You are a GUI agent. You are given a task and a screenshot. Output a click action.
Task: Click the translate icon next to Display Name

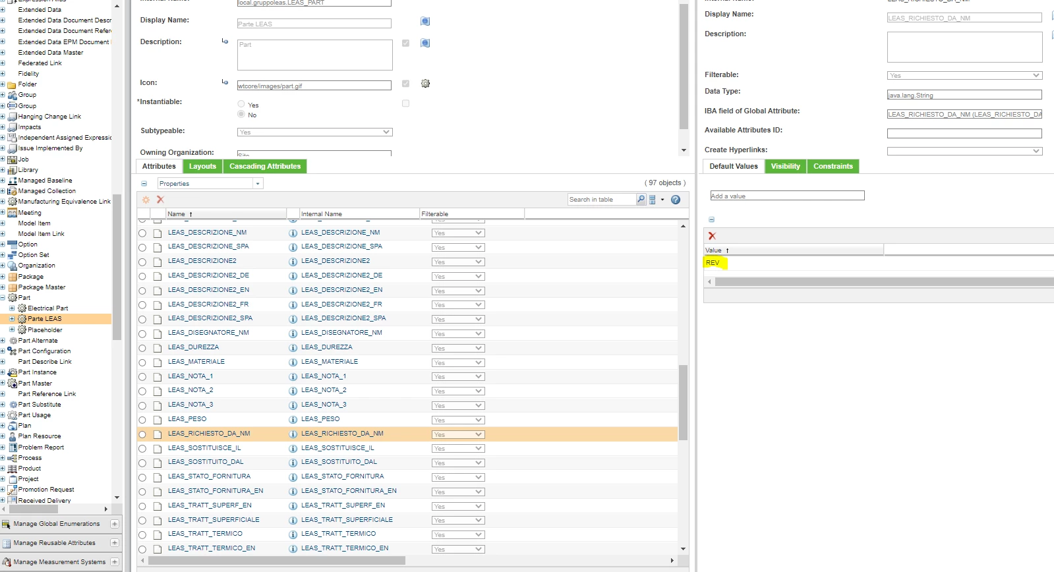tap(425, 22)
